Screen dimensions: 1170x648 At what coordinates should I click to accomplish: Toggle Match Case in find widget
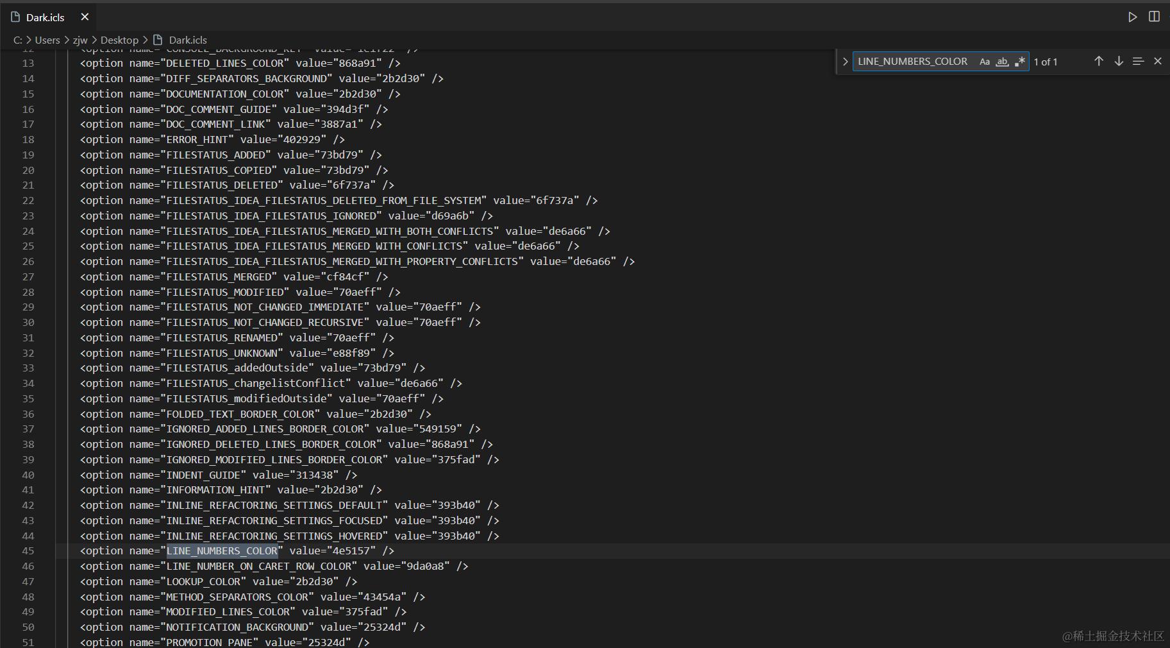(985, 62)
